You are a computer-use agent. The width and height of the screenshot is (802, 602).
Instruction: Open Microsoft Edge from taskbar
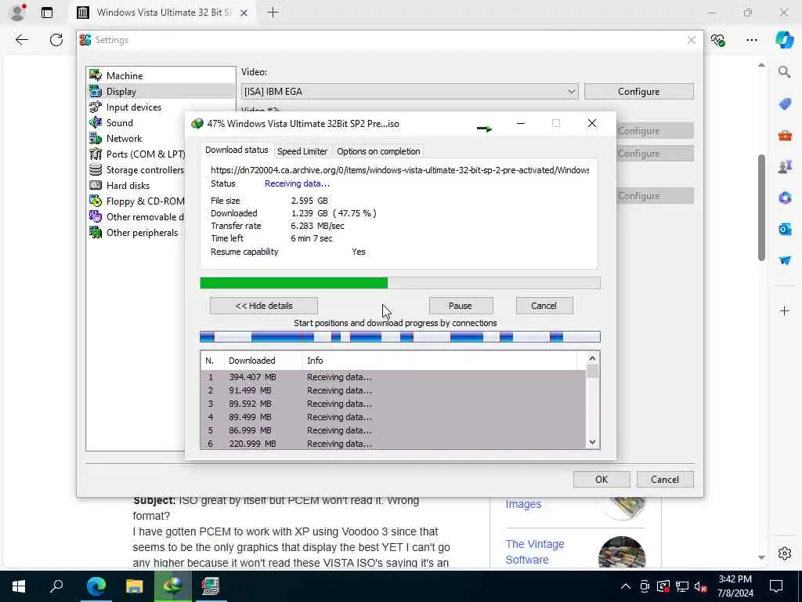(x=96, y=586)
